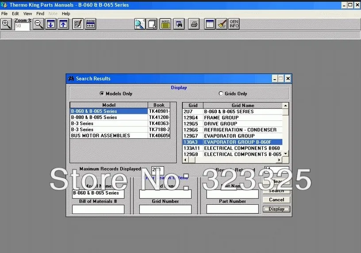Select model row B-060 & B-065 Series
The width and height of the screenshot is (361, 253).
[120, 111]
